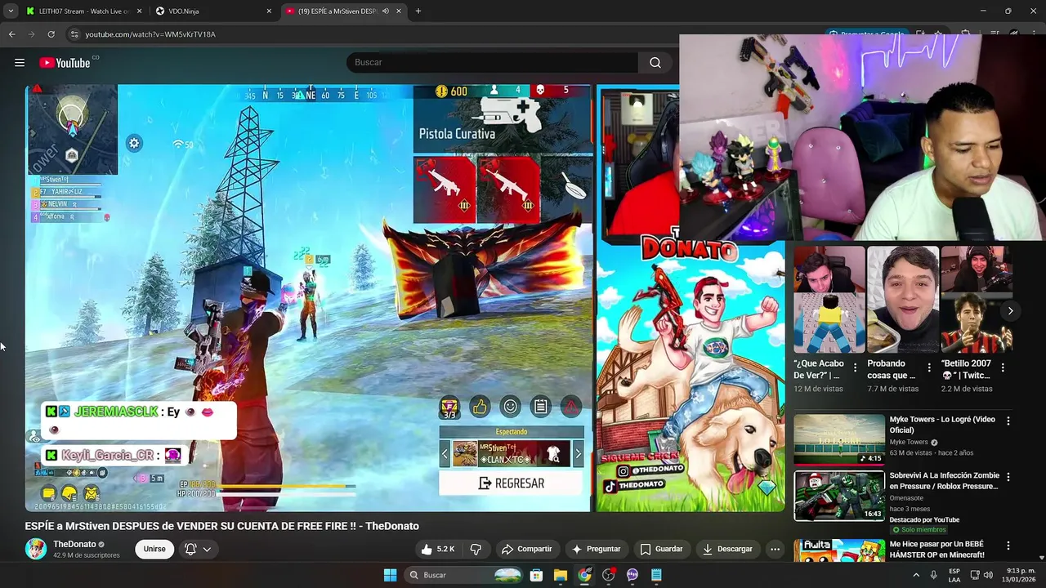1046x588 pixels.
Task: Click the Unirse join button
Action: (154, 549)
